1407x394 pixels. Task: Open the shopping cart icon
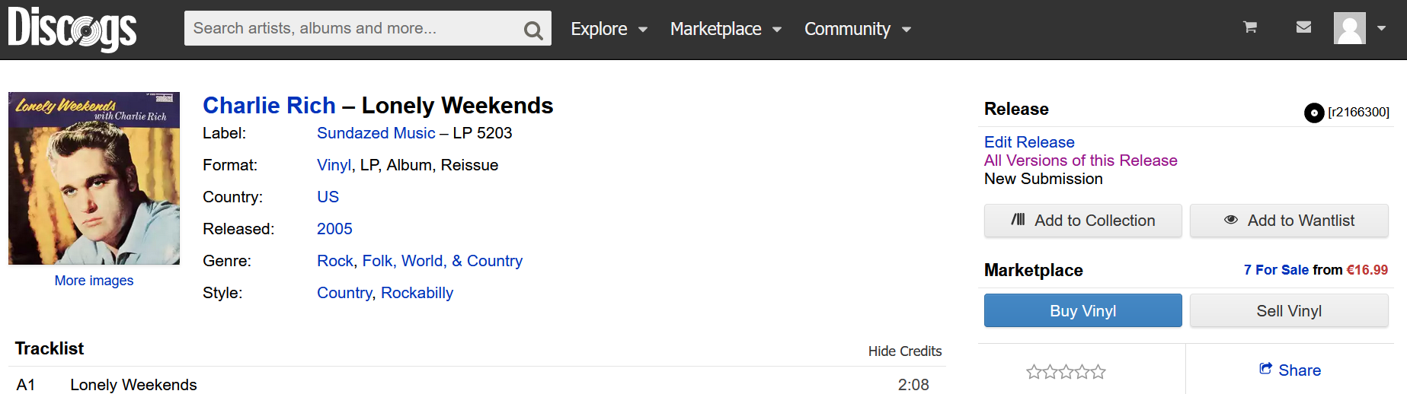click(x=1250, y=27)
